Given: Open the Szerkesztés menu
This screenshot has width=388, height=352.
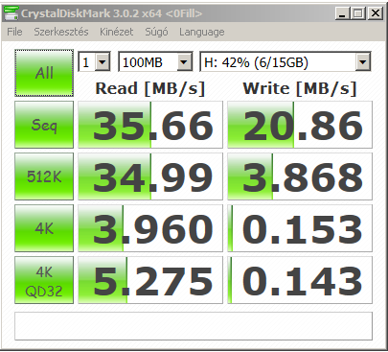Looking at the screenshot, I should pos(61,32).
